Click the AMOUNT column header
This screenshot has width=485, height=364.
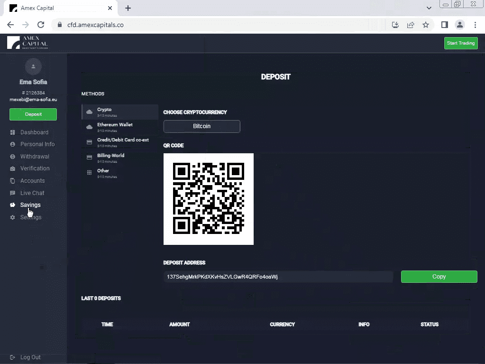click(179, 325)
